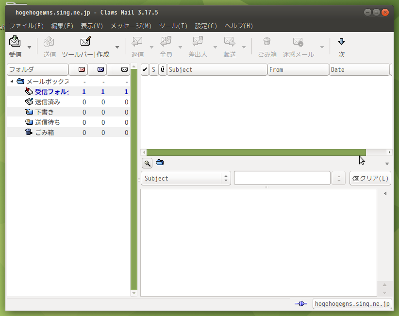Open the ツール(T) menu
Screen dimensions: 399x316
tap(173, 26)
